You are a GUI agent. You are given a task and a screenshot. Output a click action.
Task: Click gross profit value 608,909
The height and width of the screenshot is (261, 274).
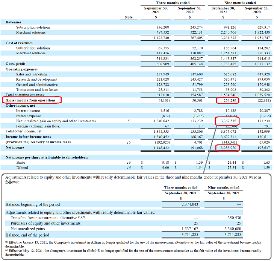coord(162,64)
